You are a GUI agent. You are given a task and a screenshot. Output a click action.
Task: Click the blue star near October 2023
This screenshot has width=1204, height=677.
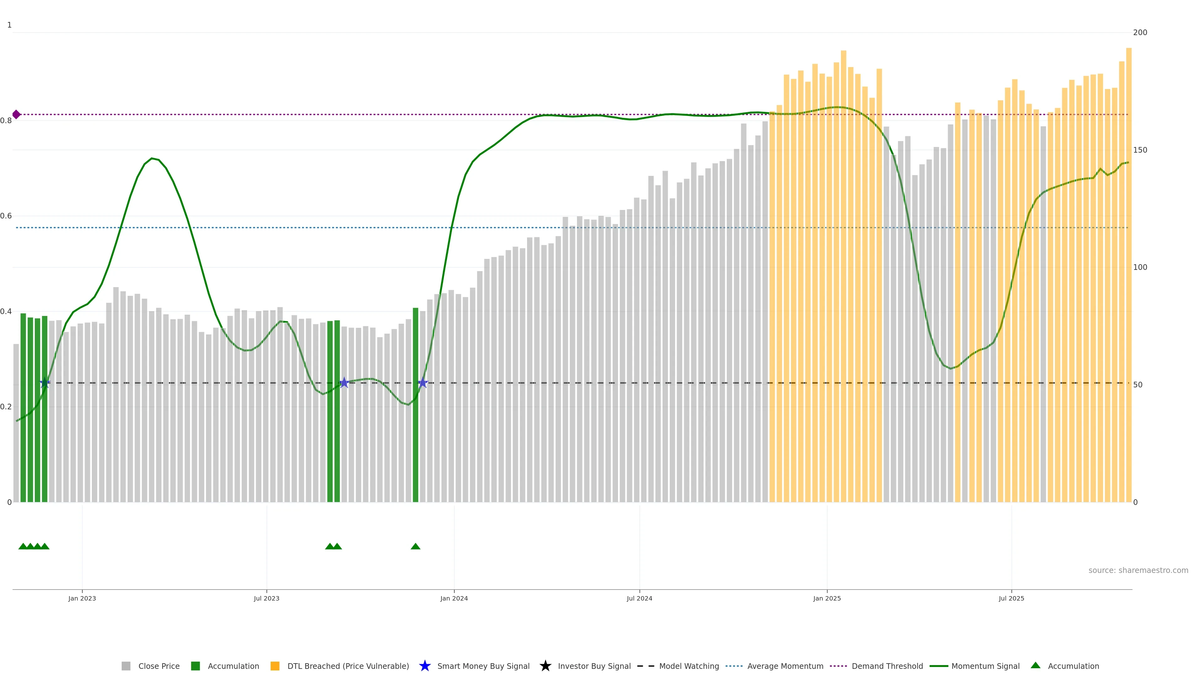344,383
